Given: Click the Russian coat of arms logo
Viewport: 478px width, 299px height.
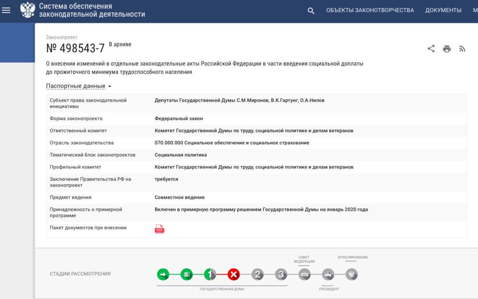Looking at the screenshot, I should click(x=28, y=10).
